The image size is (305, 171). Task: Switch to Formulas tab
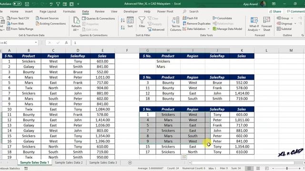[x=69, y=11]
